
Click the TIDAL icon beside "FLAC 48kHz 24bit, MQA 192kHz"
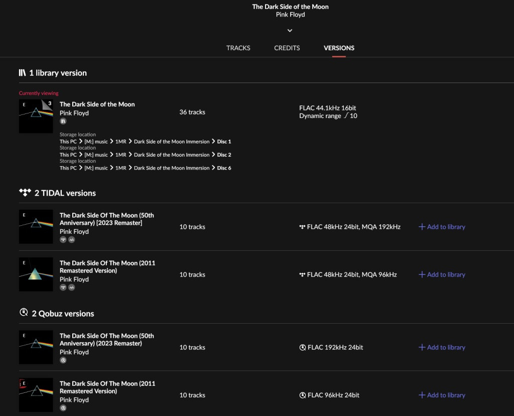tap(302, 227)
